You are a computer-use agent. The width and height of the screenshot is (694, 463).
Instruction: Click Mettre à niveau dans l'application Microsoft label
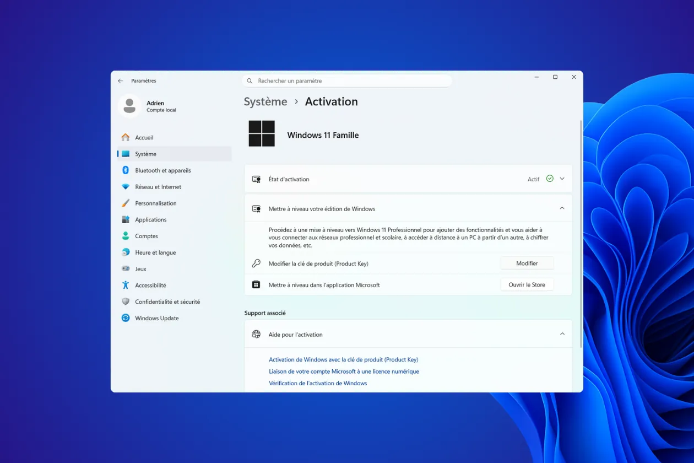coord(324,285)
